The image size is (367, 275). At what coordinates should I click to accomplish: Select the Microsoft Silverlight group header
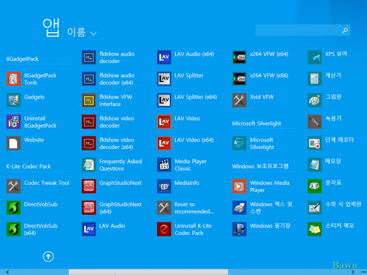(x=256, y=124)
